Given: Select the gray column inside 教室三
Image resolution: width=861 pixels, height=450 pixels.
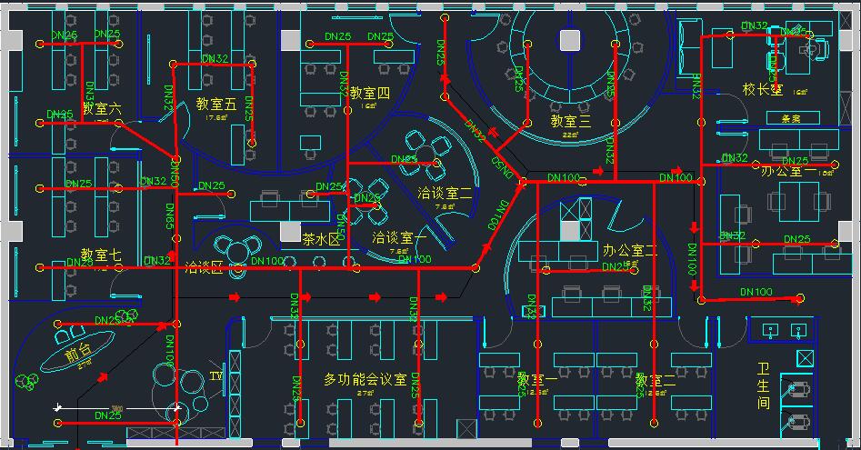Looking at the screenshot, I should [x=570, y=40].
